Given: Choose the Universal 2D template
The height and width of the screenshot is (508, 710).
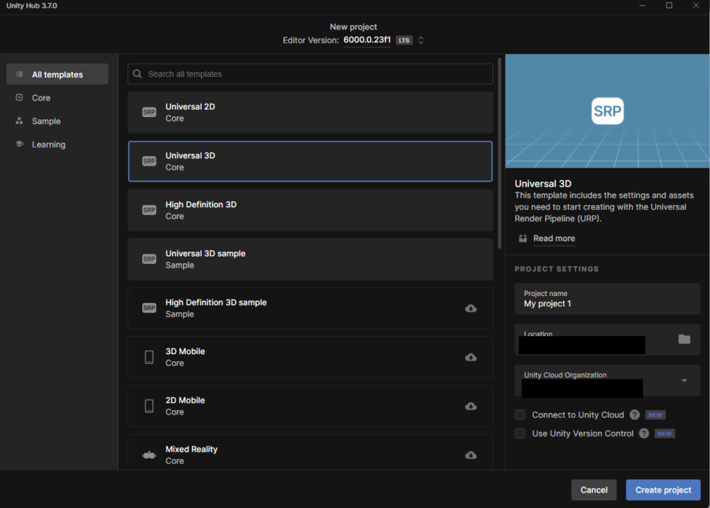Looking at the screenshot, I should point(310,112).
